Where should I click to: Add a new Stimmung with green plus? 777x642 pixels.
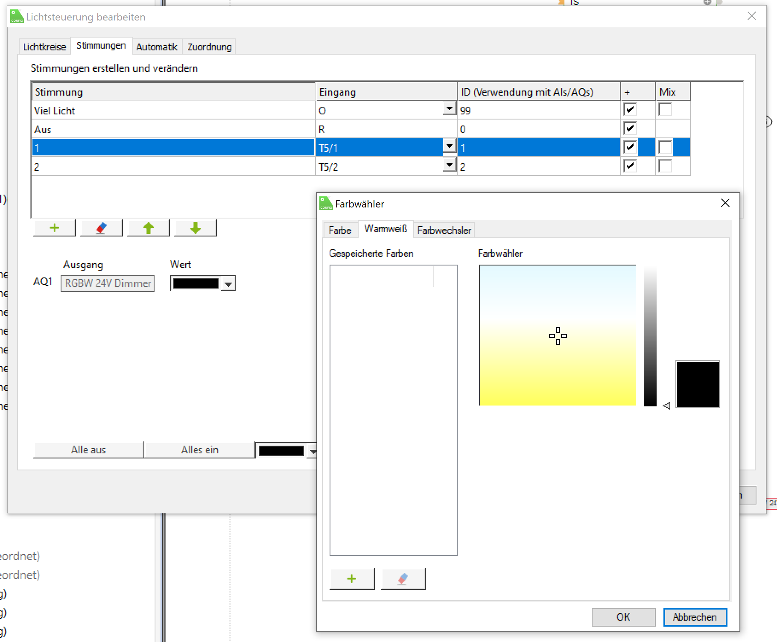tap(55, 228)
